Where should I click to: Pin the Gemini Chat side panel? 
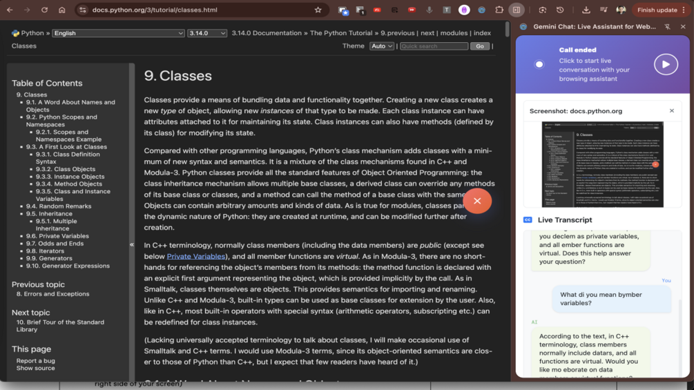click(x=668, y=26)
